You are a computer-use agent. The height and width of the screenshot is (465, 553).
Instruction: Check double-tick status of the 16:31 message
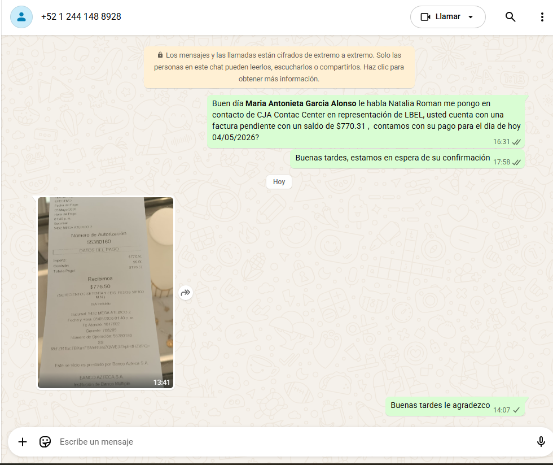pyautogui.click(x=516, y=142)
